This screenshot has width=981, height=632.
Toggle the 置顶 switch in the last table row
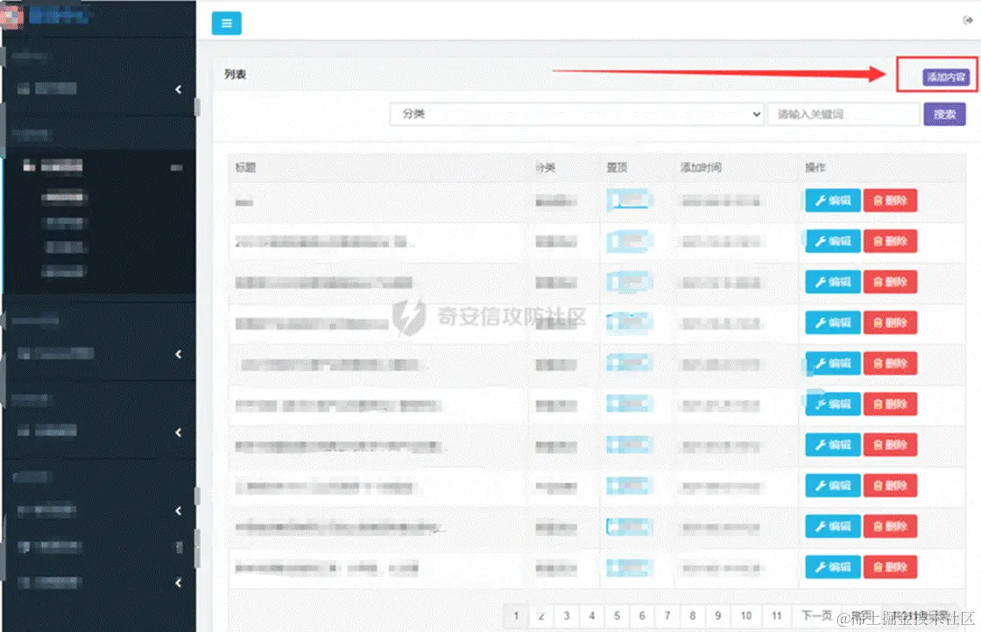(x=629, y=567)
